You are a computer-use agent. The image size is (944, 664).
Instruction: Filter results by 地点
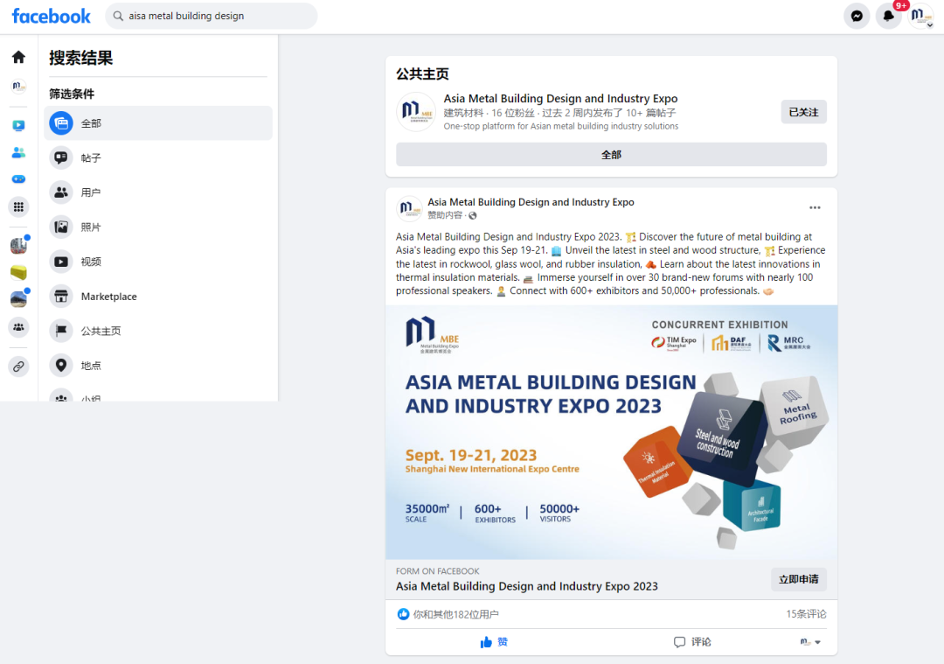pos(158,366)
